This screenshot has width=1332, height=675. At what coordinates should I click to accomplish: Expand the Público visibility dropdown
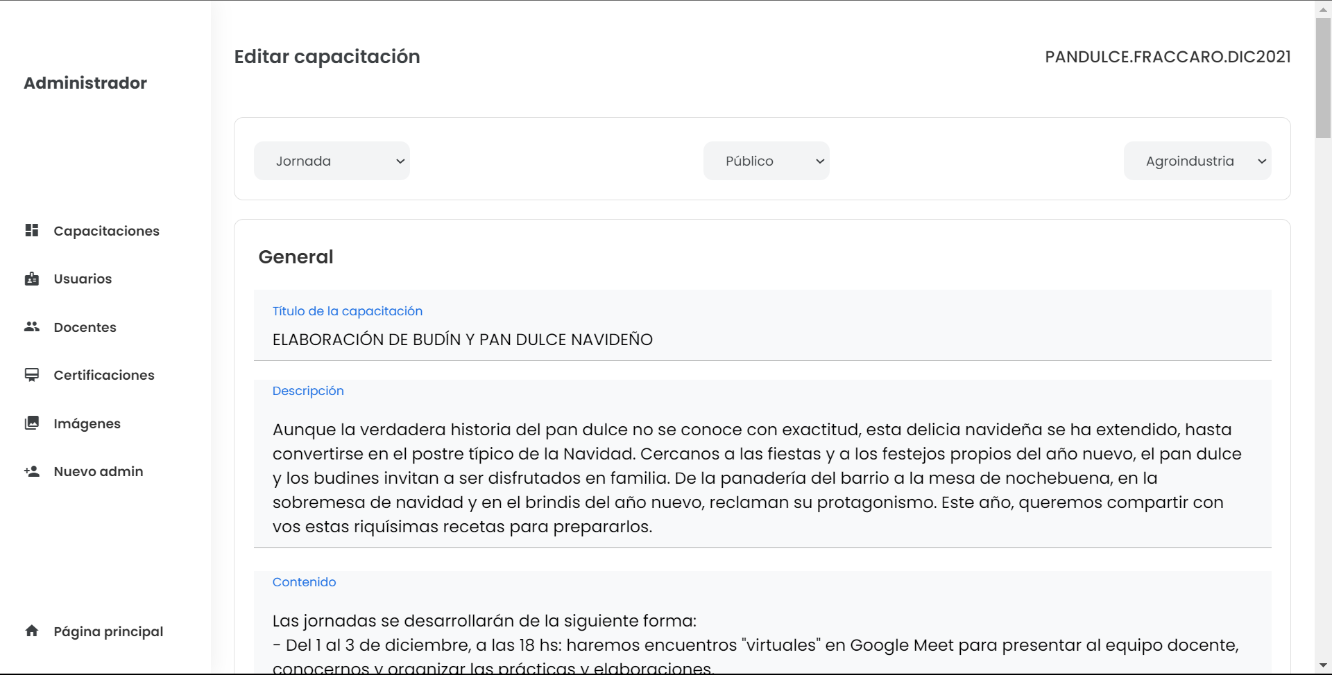pyautogui.click(x=766, y=161)
